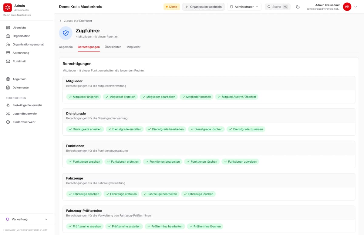Toggle the Funktionen erstellen permission
The height and width of the screenshot is (235, 364).
[x=123, y=162]
